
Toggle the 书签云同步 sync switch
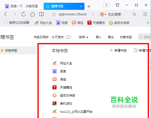[68, 37]
